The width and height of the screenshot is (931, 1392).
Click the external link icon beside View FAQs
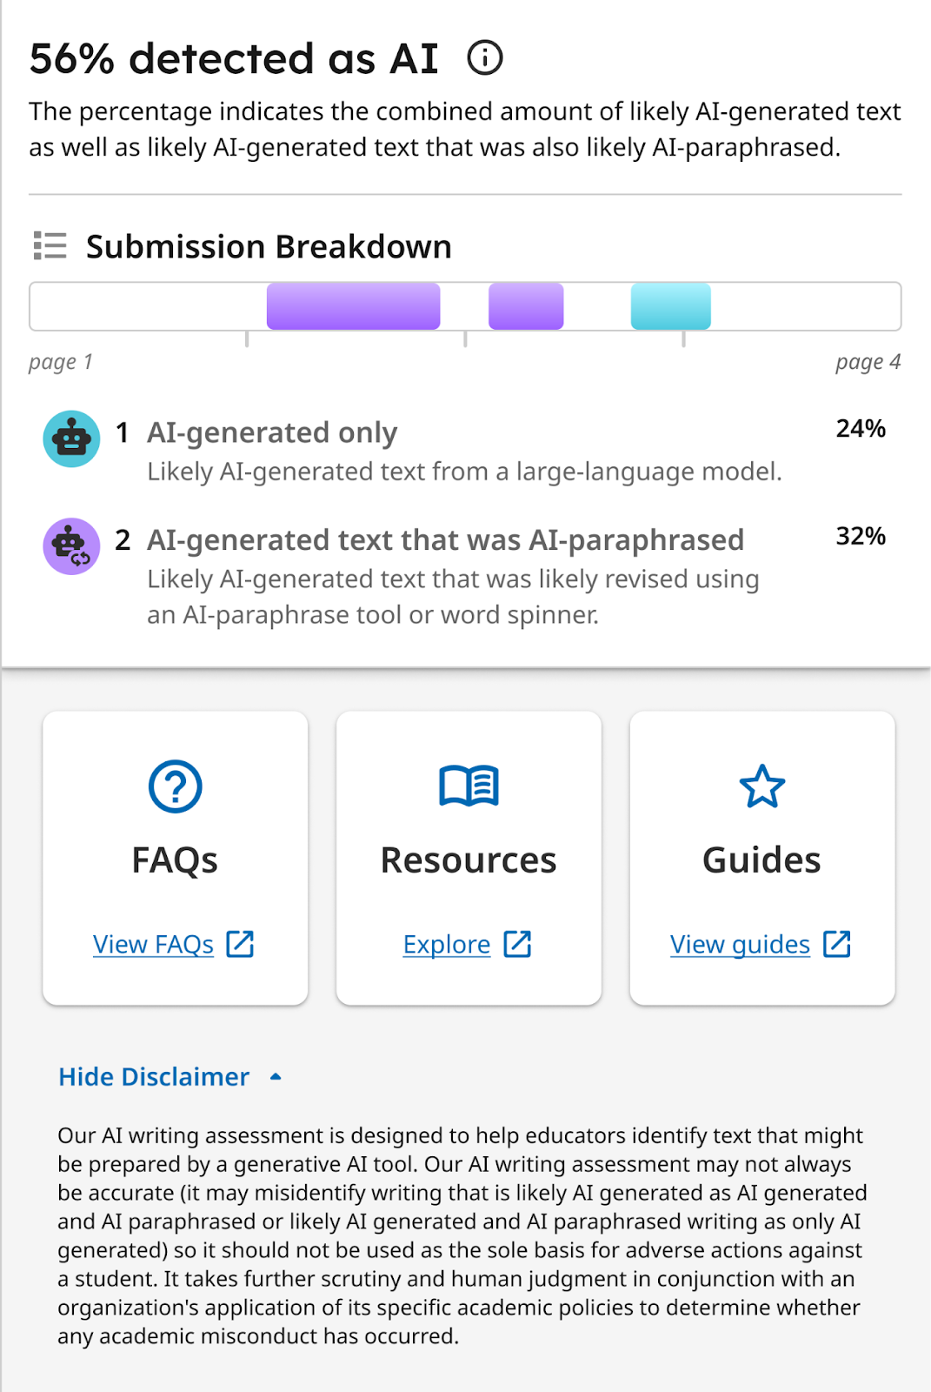(x=241, y=943)
